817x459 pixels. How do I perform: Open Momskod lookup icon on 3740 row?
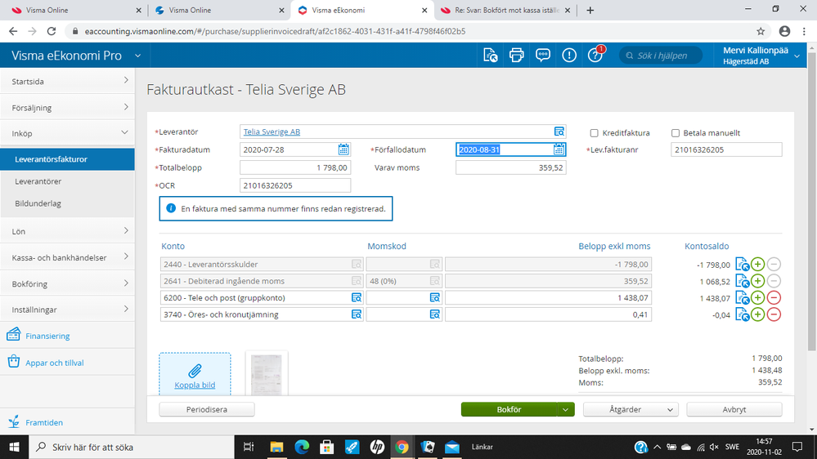pyautogui.click(x=434, y=314)
